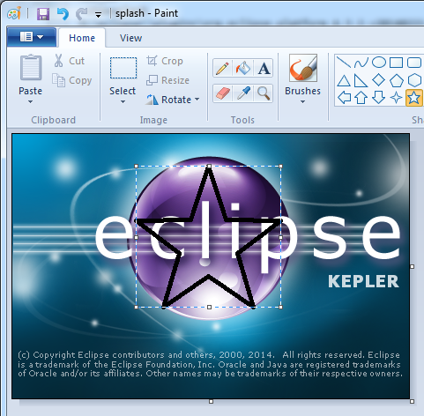
Task: Choose the Rounded rectangle shape
Action: pos(414,63)
